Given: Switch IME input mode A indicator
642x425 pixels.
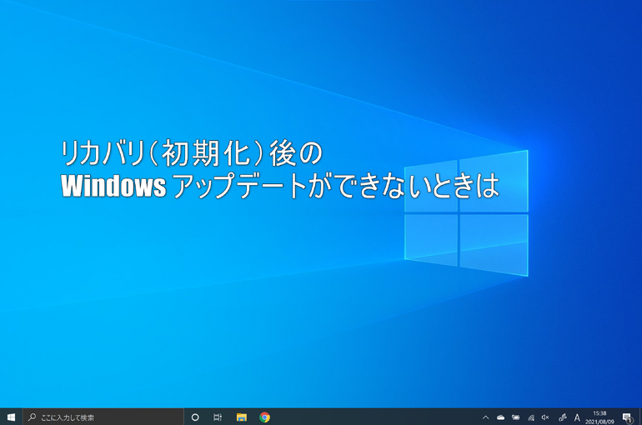Looking at the screenshot, I should (577, 417).
